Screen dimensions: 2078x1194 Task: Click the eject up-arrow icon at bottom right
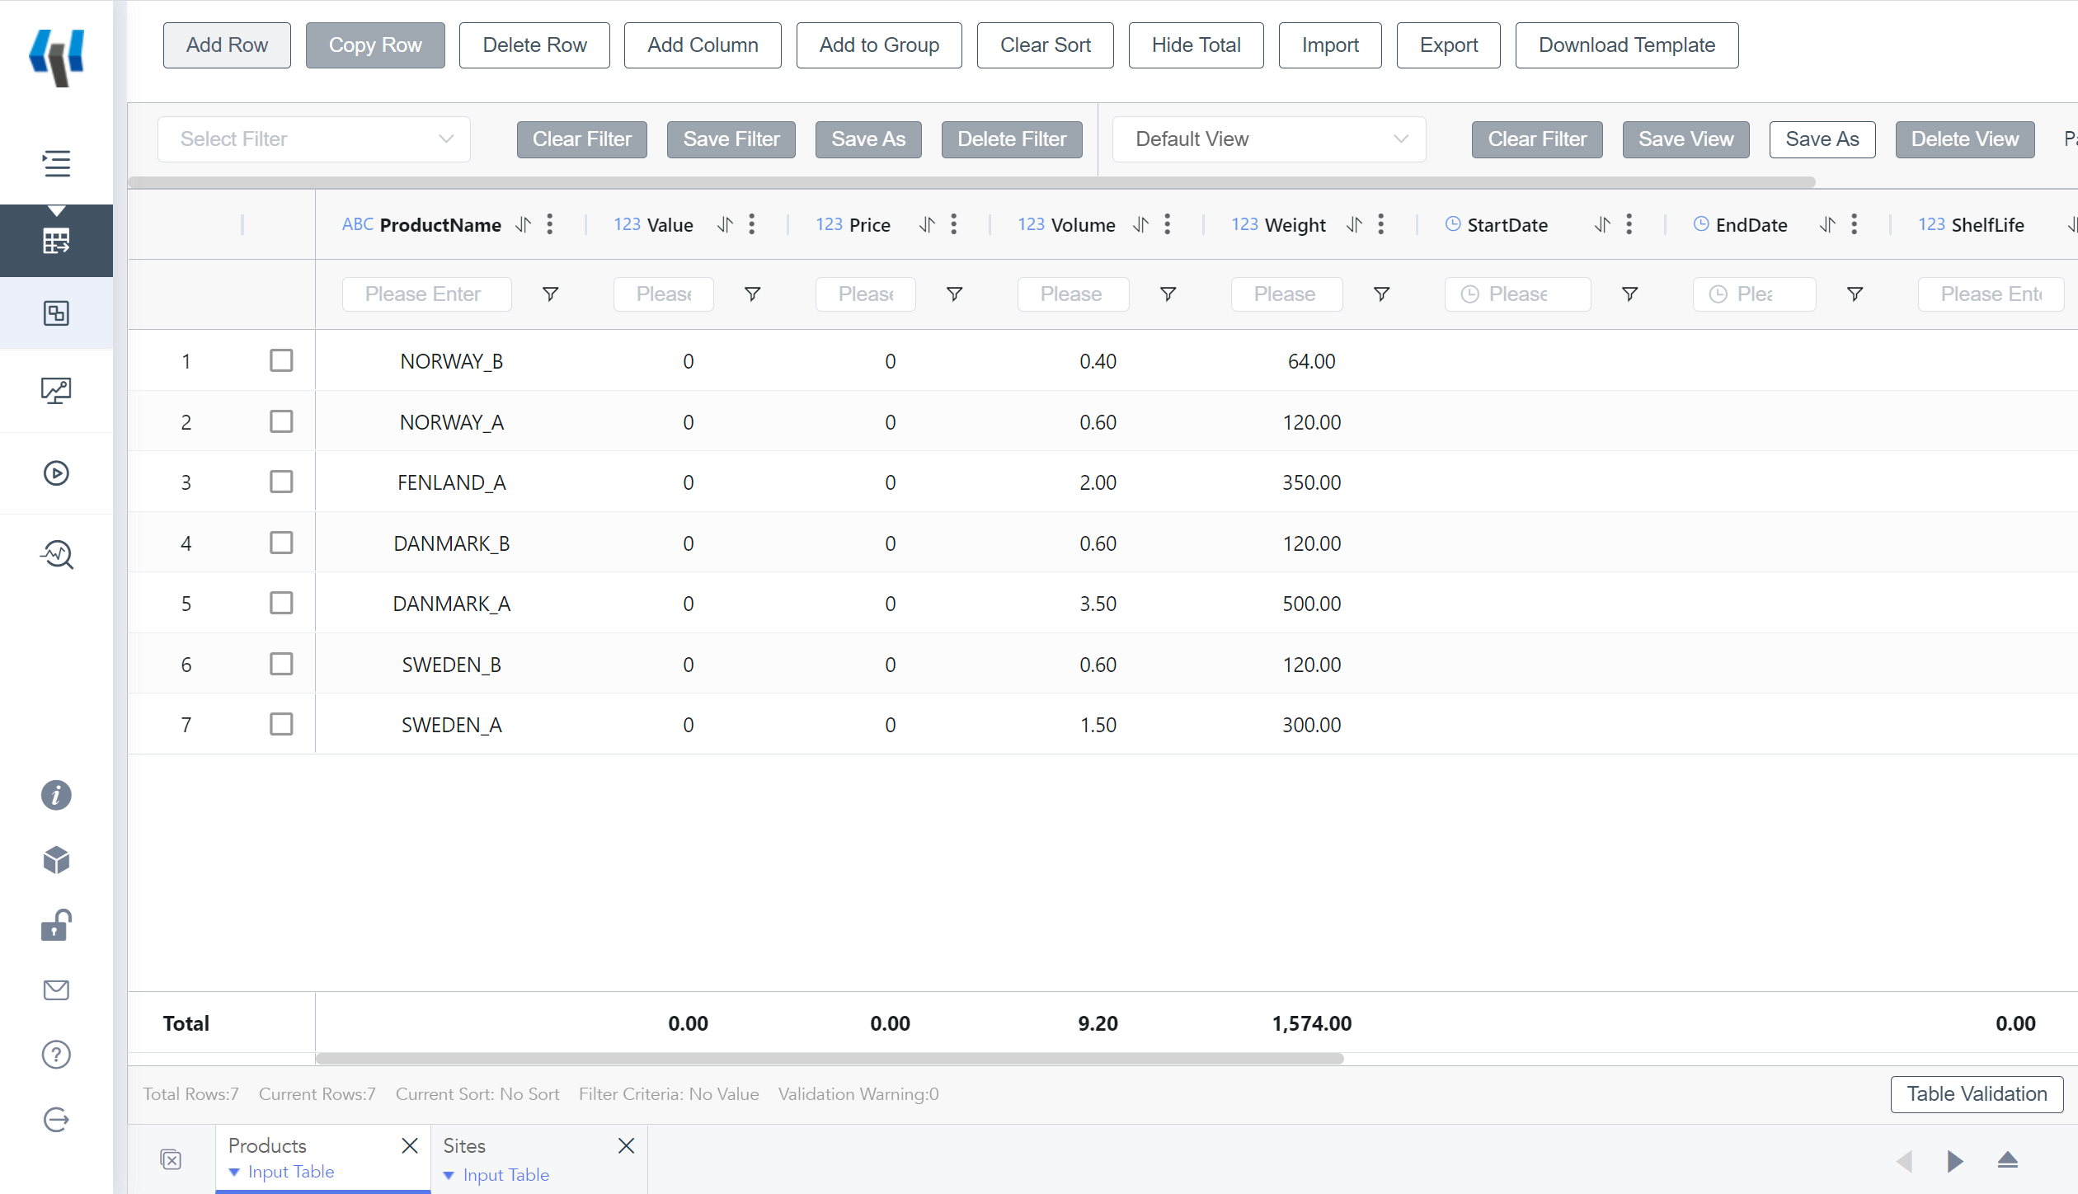(x=2008, y=1160)
